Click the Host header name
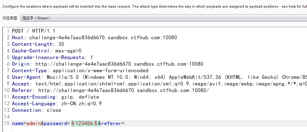 point(18,37)
